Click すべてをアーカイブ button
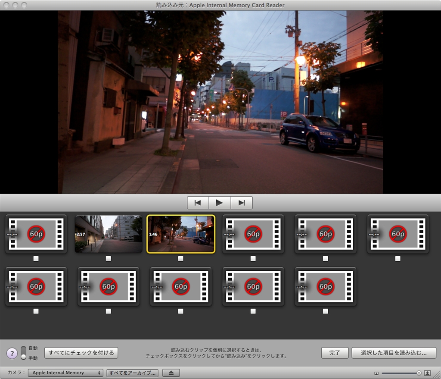The height and width of the screenshot is (379, 441). pyautogui.click(x=133, y=373)
